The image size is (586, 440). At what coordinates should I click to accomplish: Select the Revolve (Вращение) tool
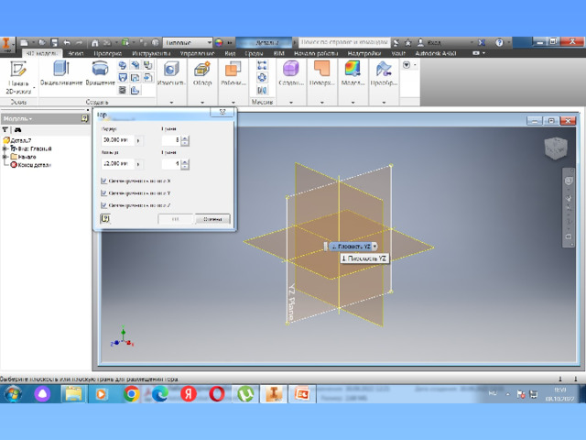102,71
